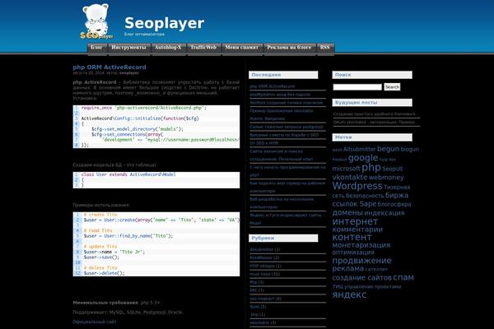Viewport: 494px width, 329px height.
Task: Select the microsoft tag
Action: point(346,169)
